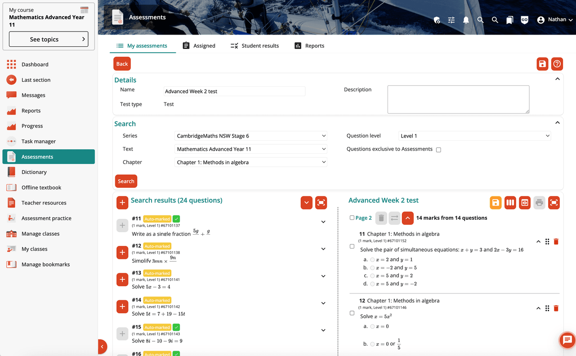Click the delete trash icon next to Page 2
The width and height of the screenshot is (576, 356).
[381, 218]
